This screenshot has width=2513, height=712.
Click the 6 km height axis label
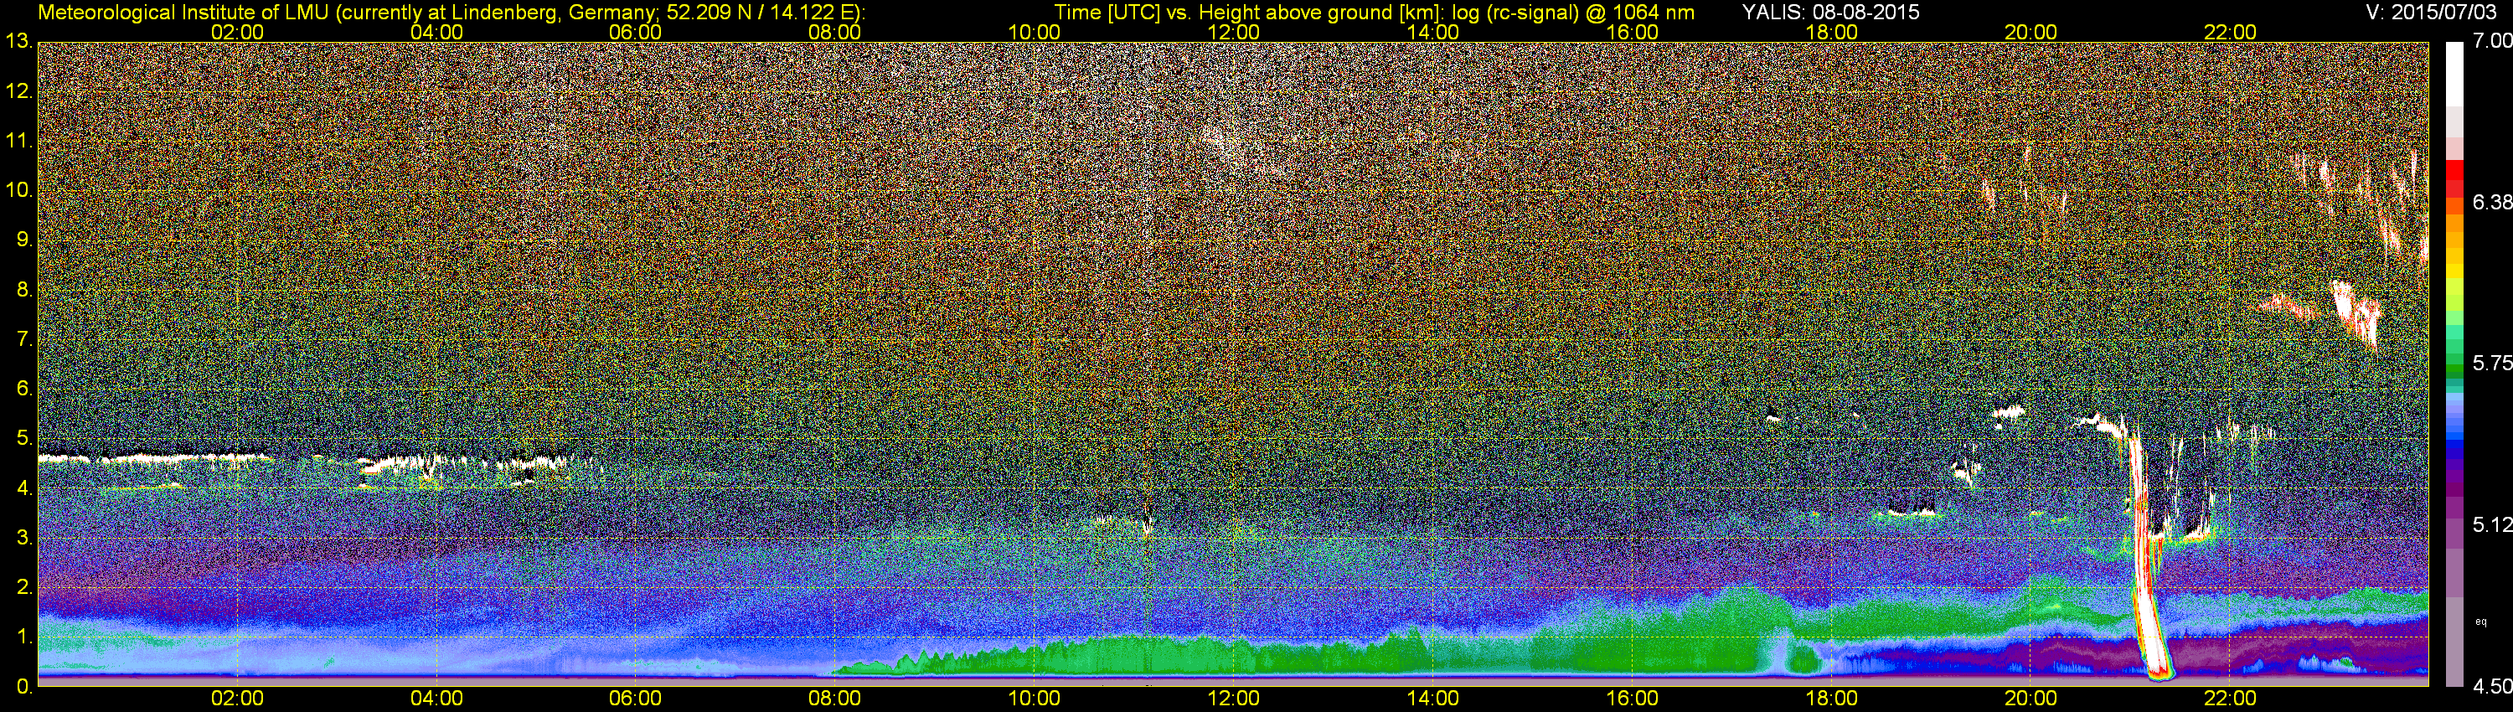tap(23, 390)
